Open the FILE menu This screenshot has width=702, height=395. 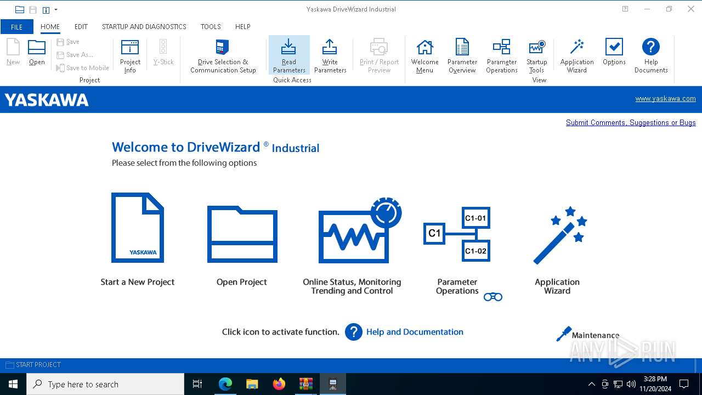(x=17, y=27)
